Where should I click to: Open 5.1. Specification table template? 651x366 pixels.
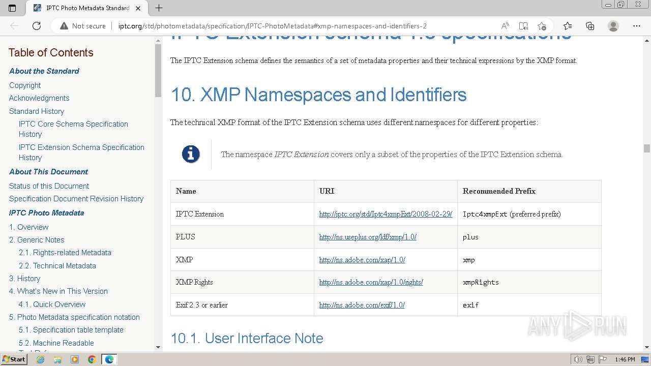(71, 330)
